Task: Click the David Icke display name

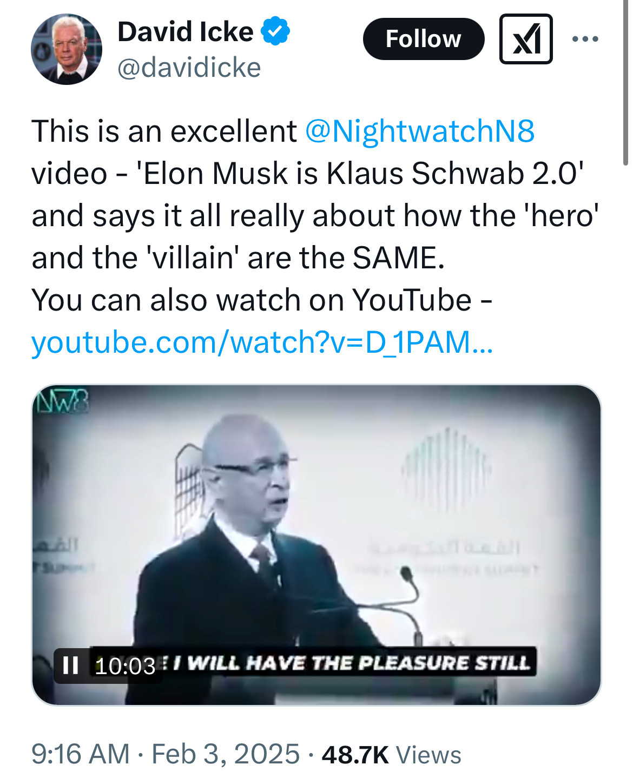Action: point(185,31)
